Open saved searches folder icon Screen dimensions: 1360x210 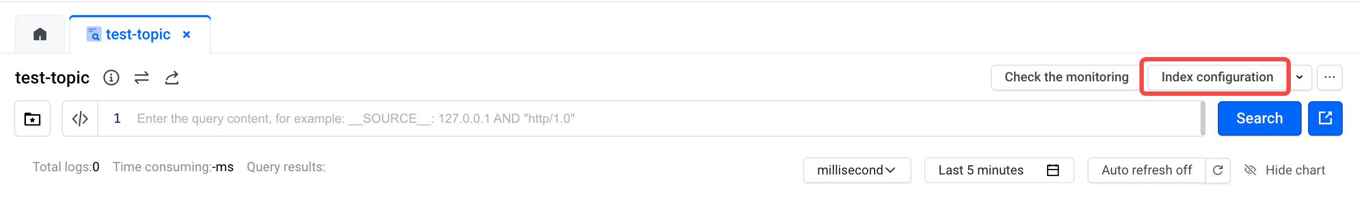click(x=32, y=118)
